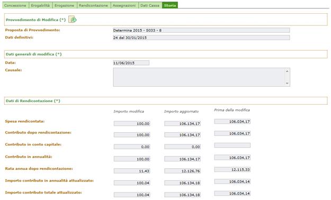The width and height of the screenshot is (331, 200).
Task: Switch to the Dati Cassa tab
Action: [150, 5]
